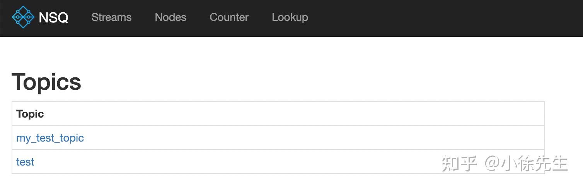The image size is (583, 188).
Task: Open the Streams navigation tab
Action: tap(111, 17)
